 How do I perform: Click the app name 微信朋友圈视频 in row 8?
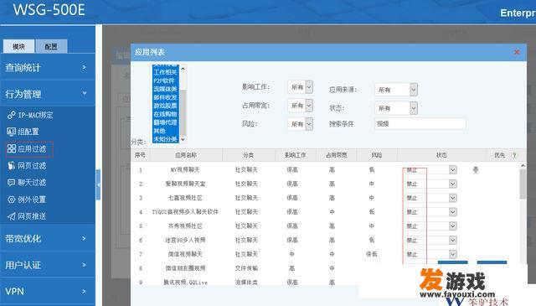pos(185,268)
